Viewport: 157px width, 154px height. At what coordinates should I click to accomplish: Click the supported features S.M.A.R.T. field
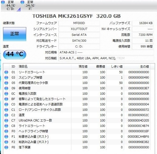click(x=106, y=58)
